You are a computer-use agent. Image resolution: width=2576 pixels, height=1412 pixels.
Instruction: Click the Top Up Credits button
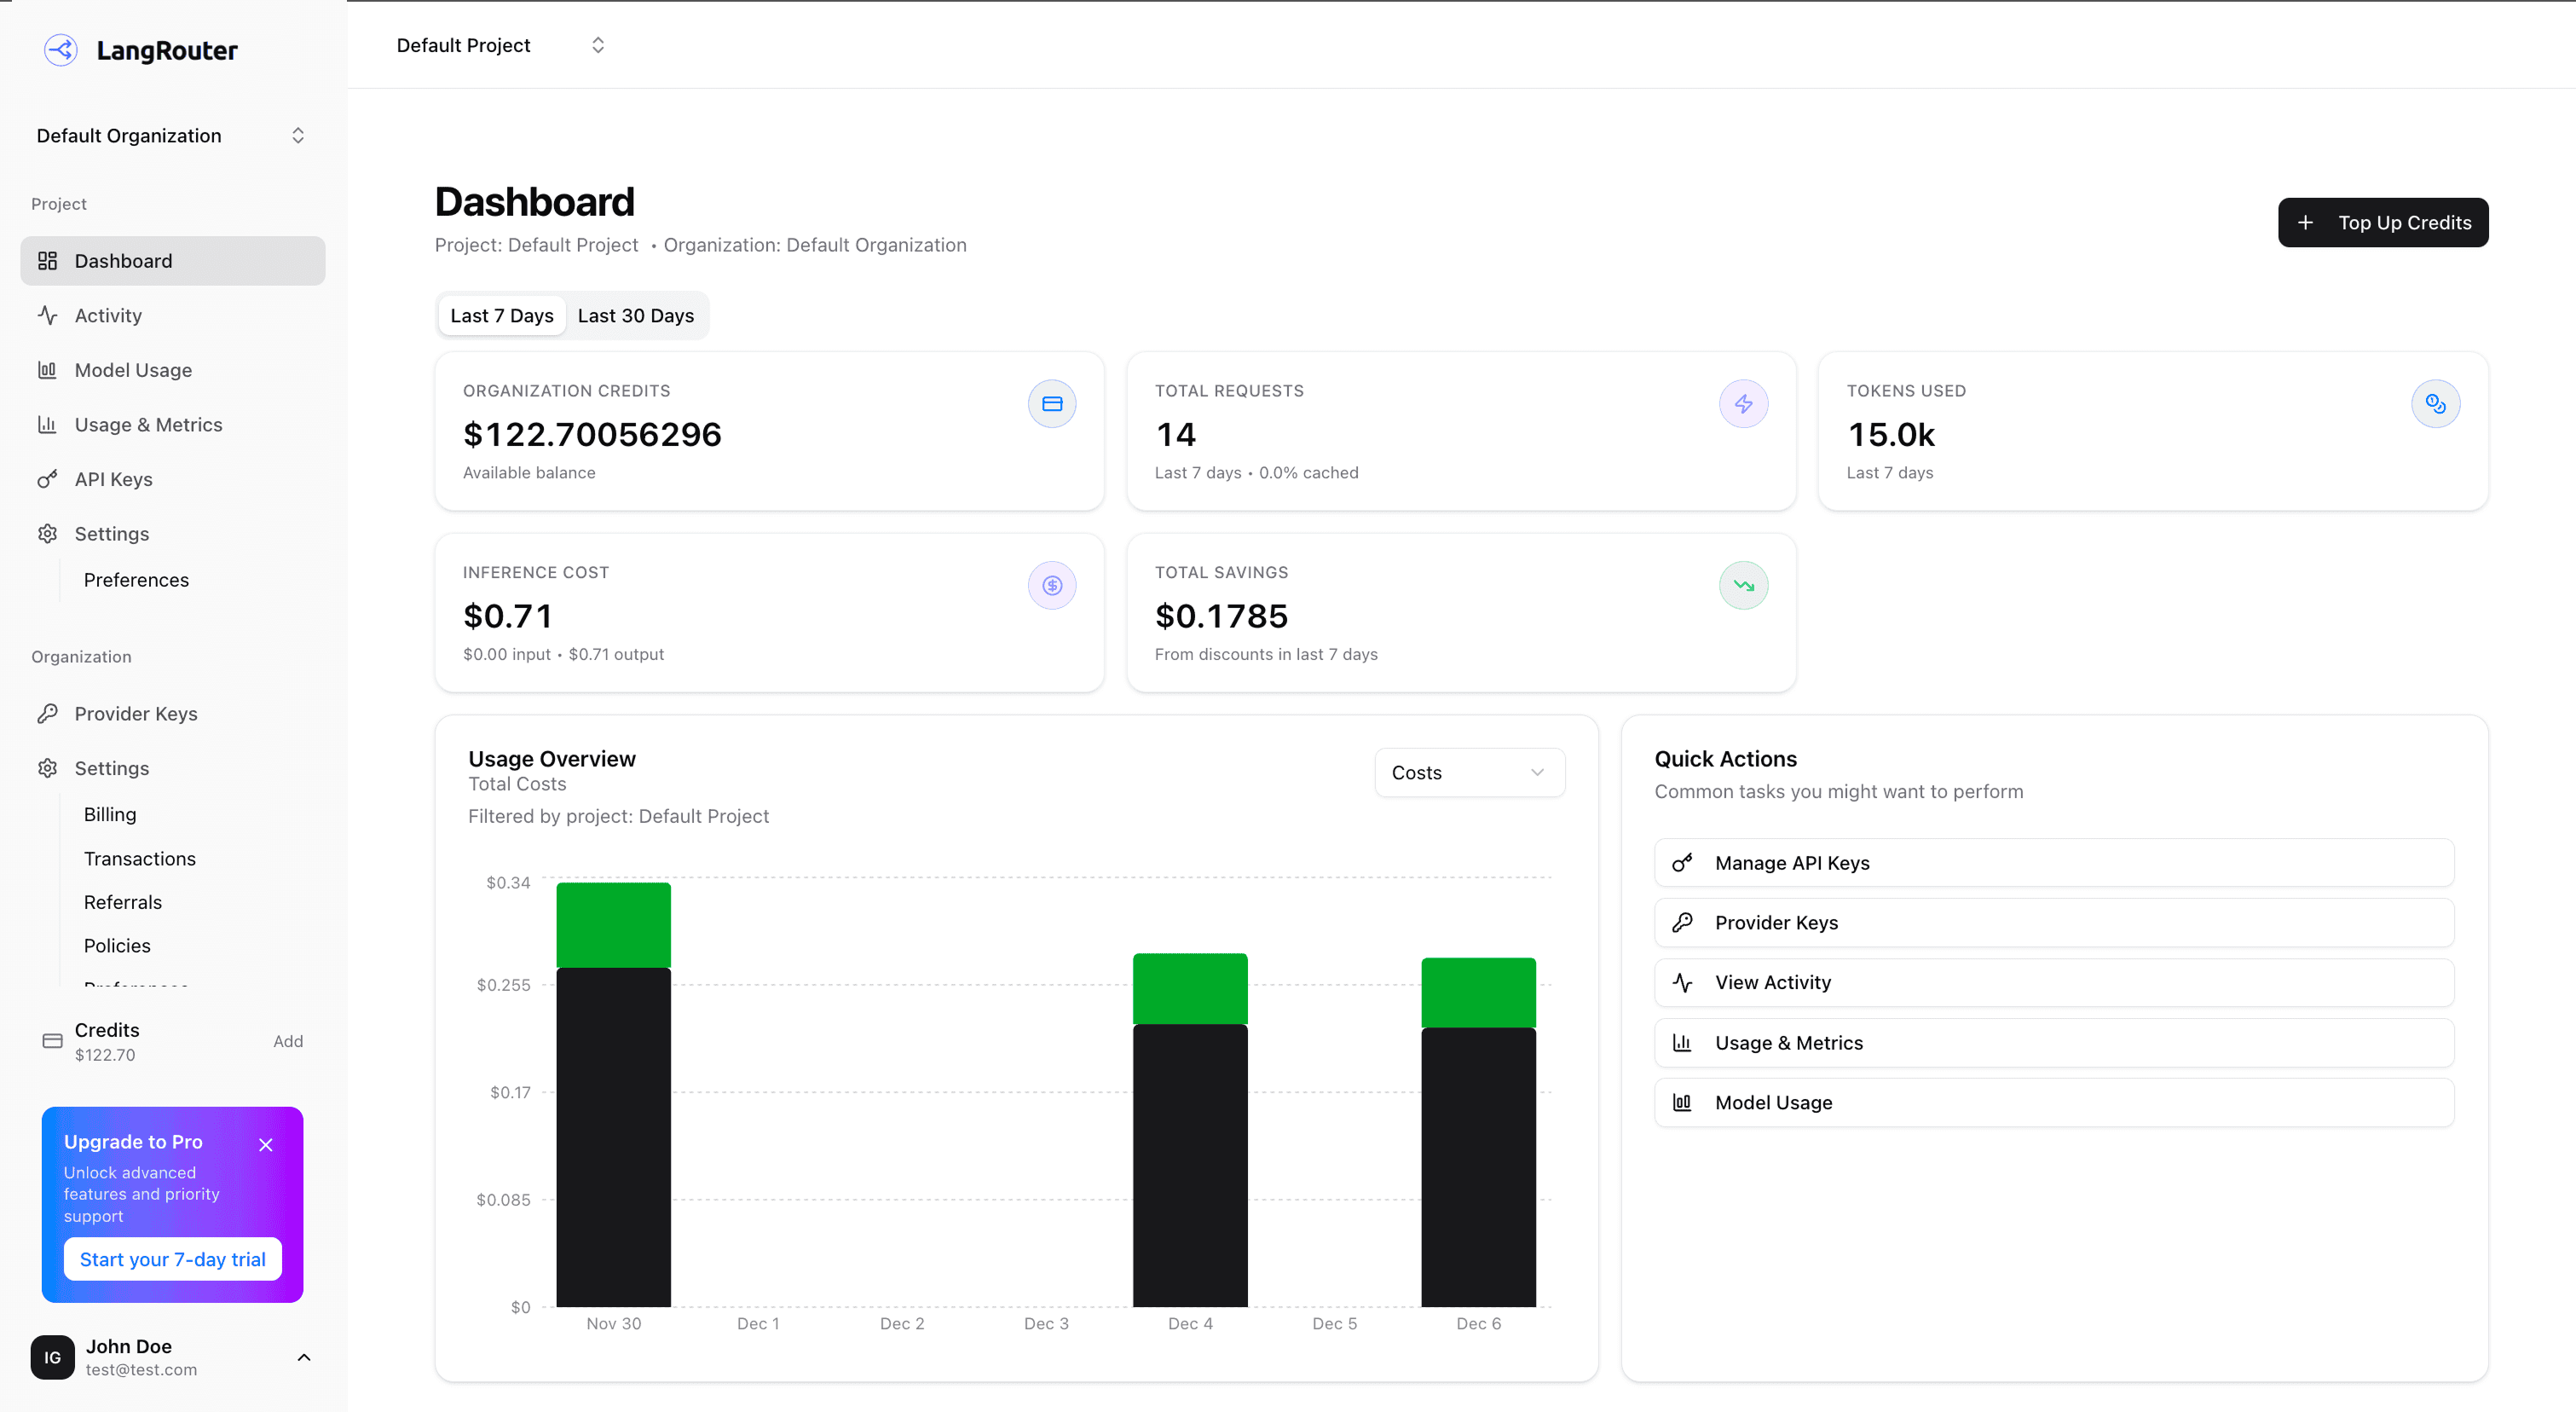click(x=2383, y=222)
